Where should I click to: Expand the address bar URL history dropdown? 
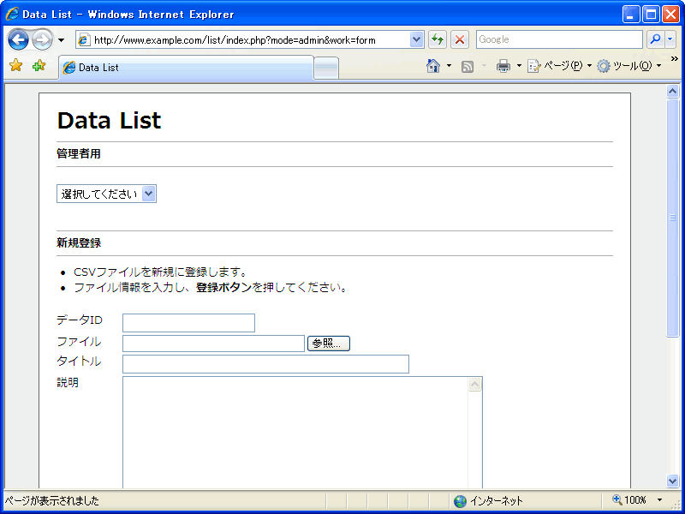(417, 39)
